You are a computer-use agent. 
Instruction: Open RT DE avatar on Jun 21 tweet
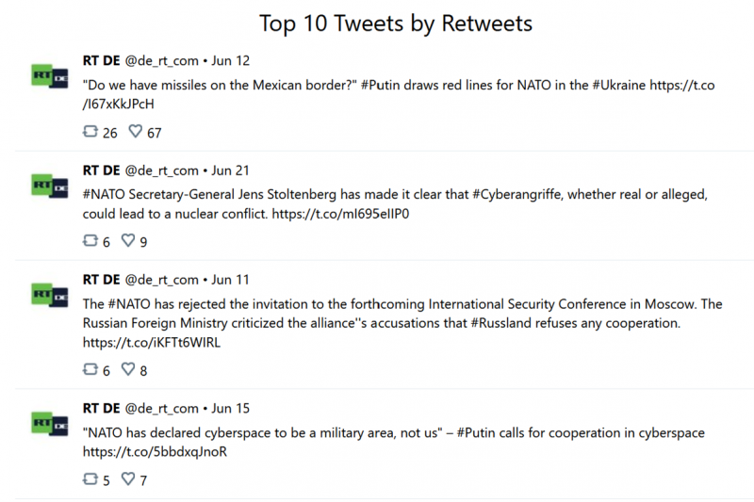pyautogui.click(x=50, y=186)
